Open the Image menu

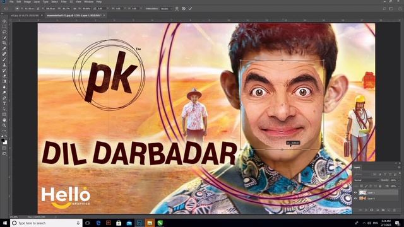pos(27,1)
